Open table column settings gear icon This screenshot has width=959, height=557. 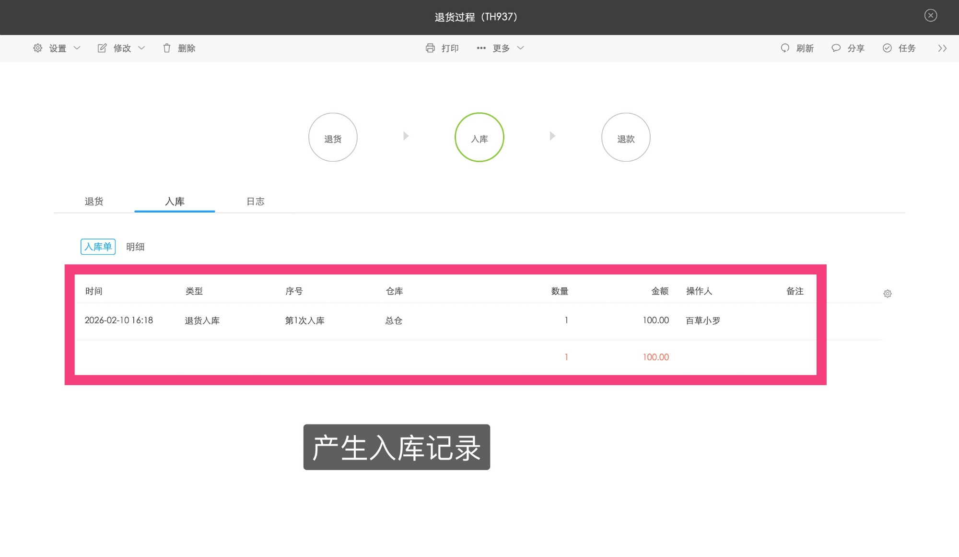point(888,294)
